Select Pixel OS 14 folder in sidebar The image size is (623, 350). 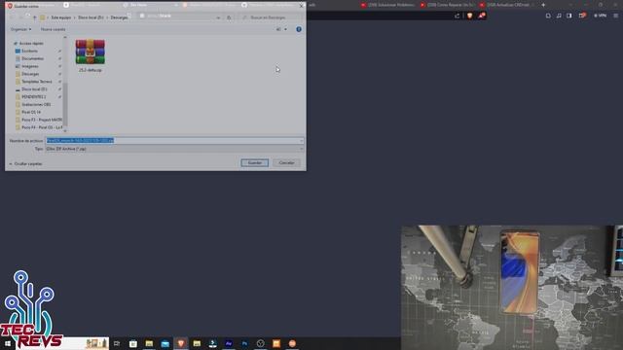tap(31, 112)
